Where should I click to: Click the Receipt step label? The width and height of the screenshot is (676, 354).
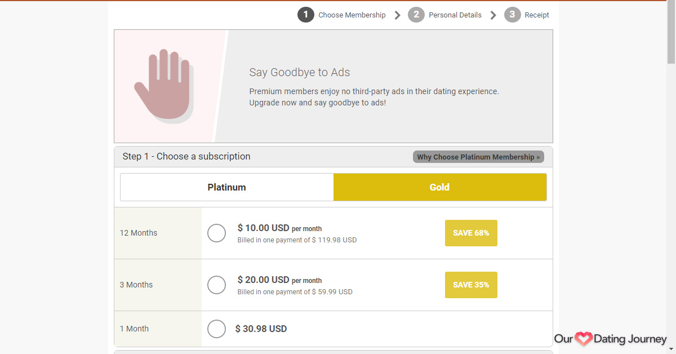pos(537,15)
